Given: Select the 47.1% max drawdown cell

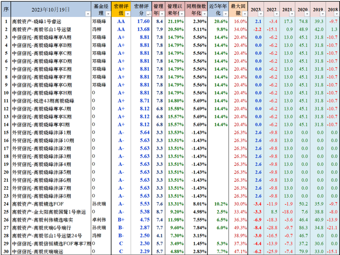Looking at the screenshot, I should pos(238,252).
